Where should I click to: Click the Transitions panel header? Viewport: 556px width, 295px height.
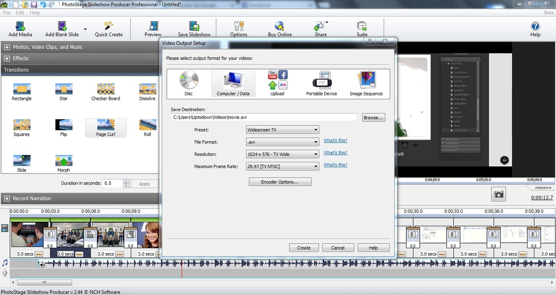coord(80,70)
